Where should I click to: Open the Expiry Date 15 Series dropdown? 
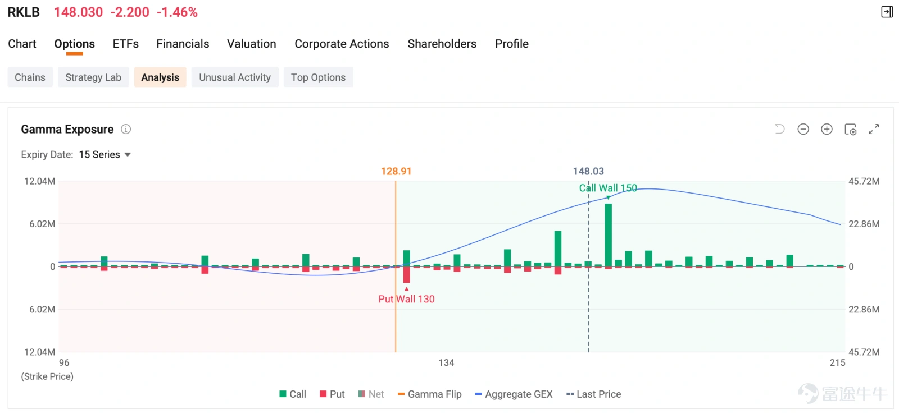105,154
